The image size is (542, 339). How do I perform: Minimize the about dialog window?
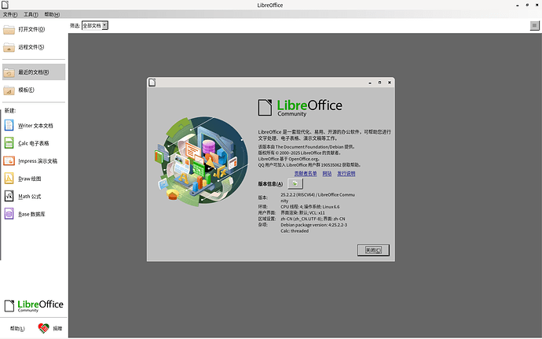pyautogui.click(x=370, y=83)
